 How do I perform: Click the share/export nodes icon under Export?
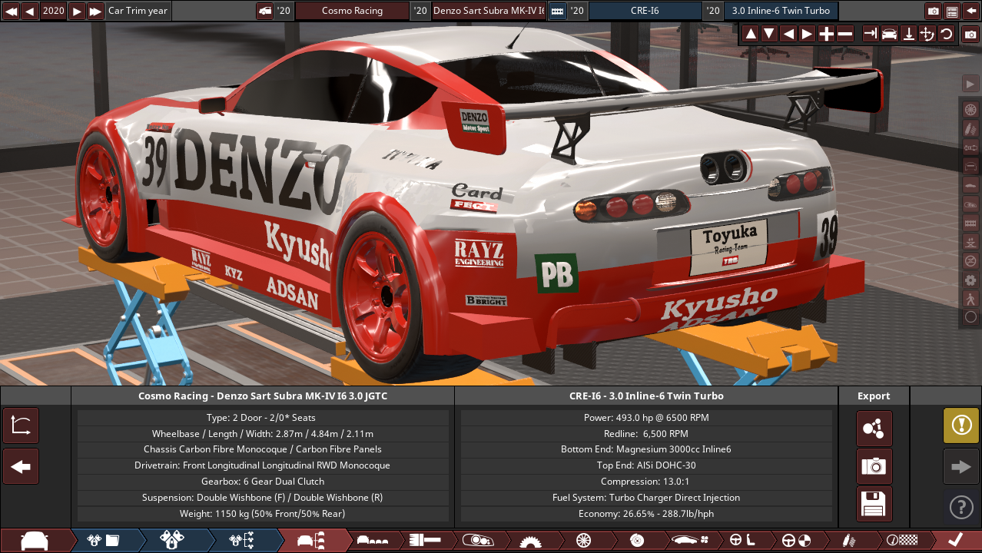tap(874, 429)
